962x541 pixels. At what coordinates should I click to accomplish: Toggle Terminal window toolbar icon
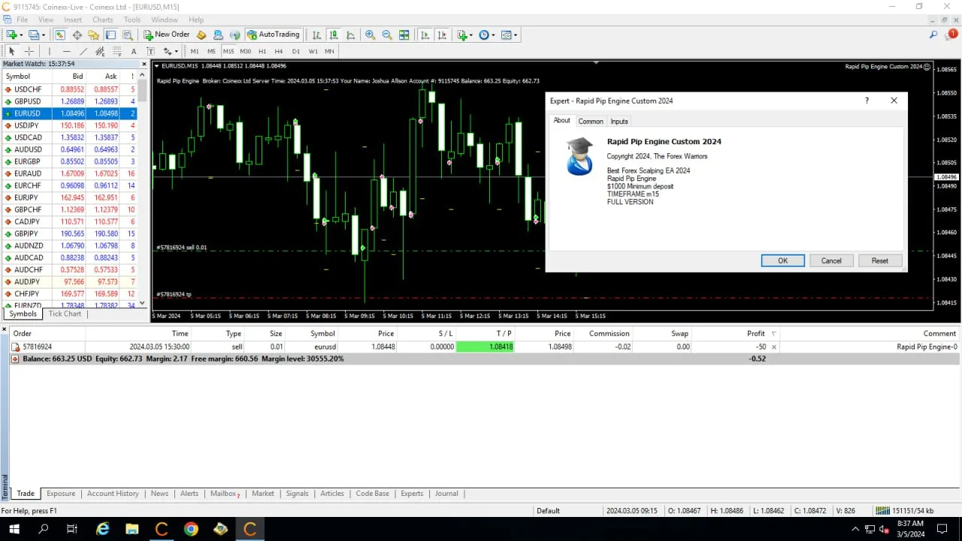(110, 35)
